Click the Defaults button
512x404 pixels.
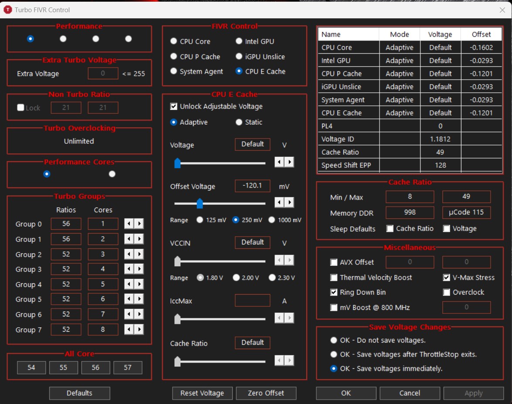click(79, 393)
